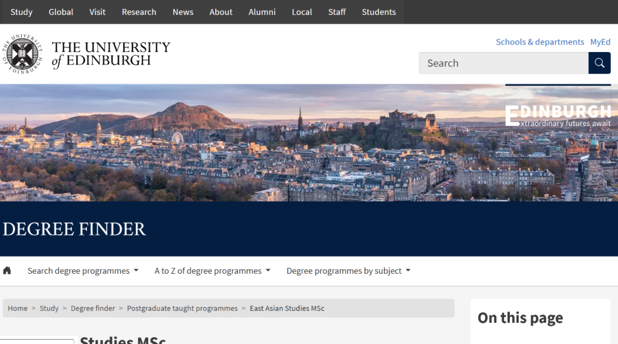Viewport: 618px width, 344px height.
Task: Click inside the Search text field
Action: click(504, 63)
